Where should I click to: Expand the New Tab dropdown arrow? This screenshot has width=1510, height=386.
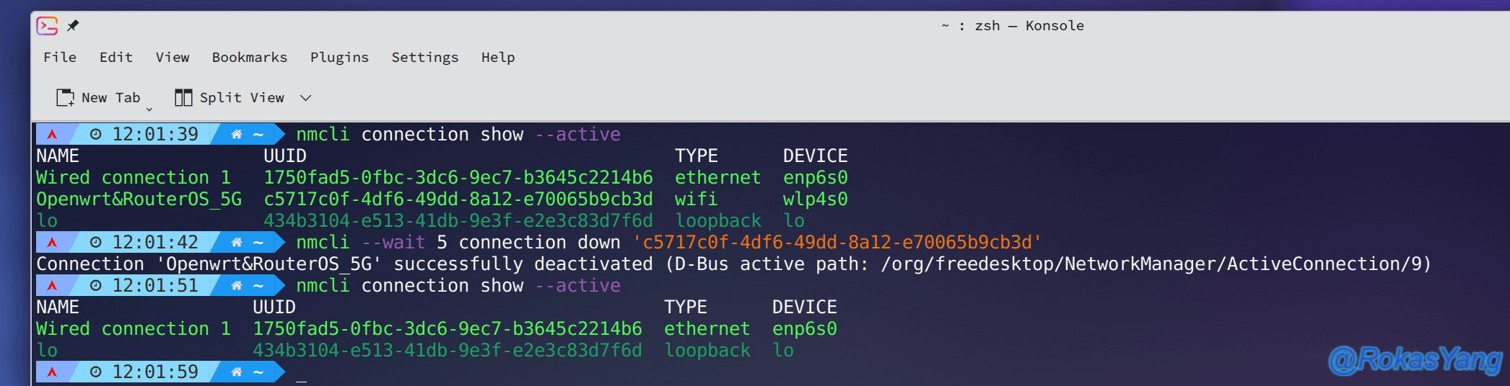149,109
